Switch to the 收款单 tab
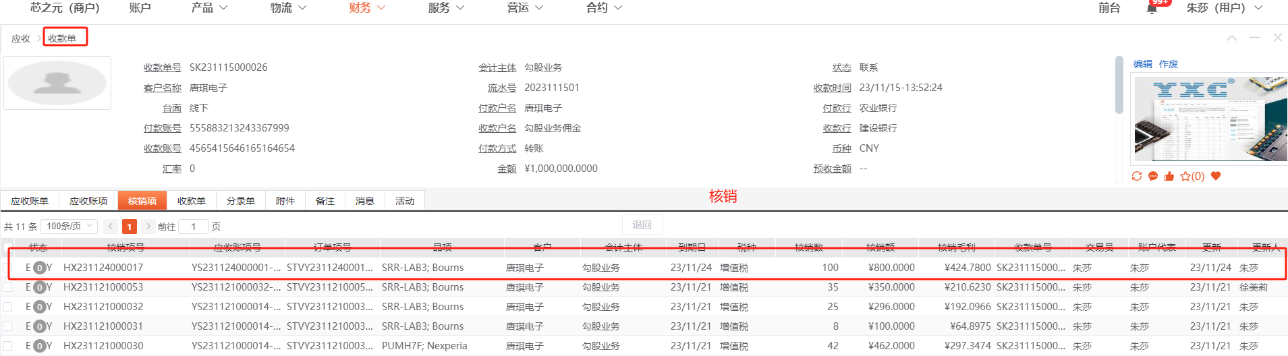 click(192, 201)
